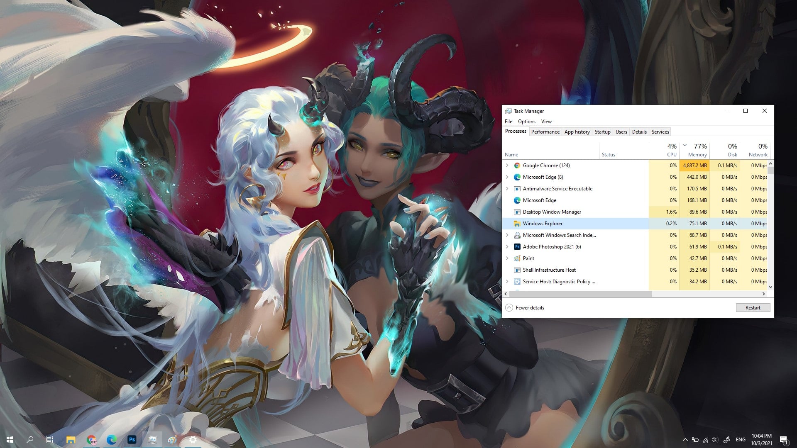This screenshot has height=448, width=797.
Task: Click the Google Chrome process icon
Action: (517, 166)
